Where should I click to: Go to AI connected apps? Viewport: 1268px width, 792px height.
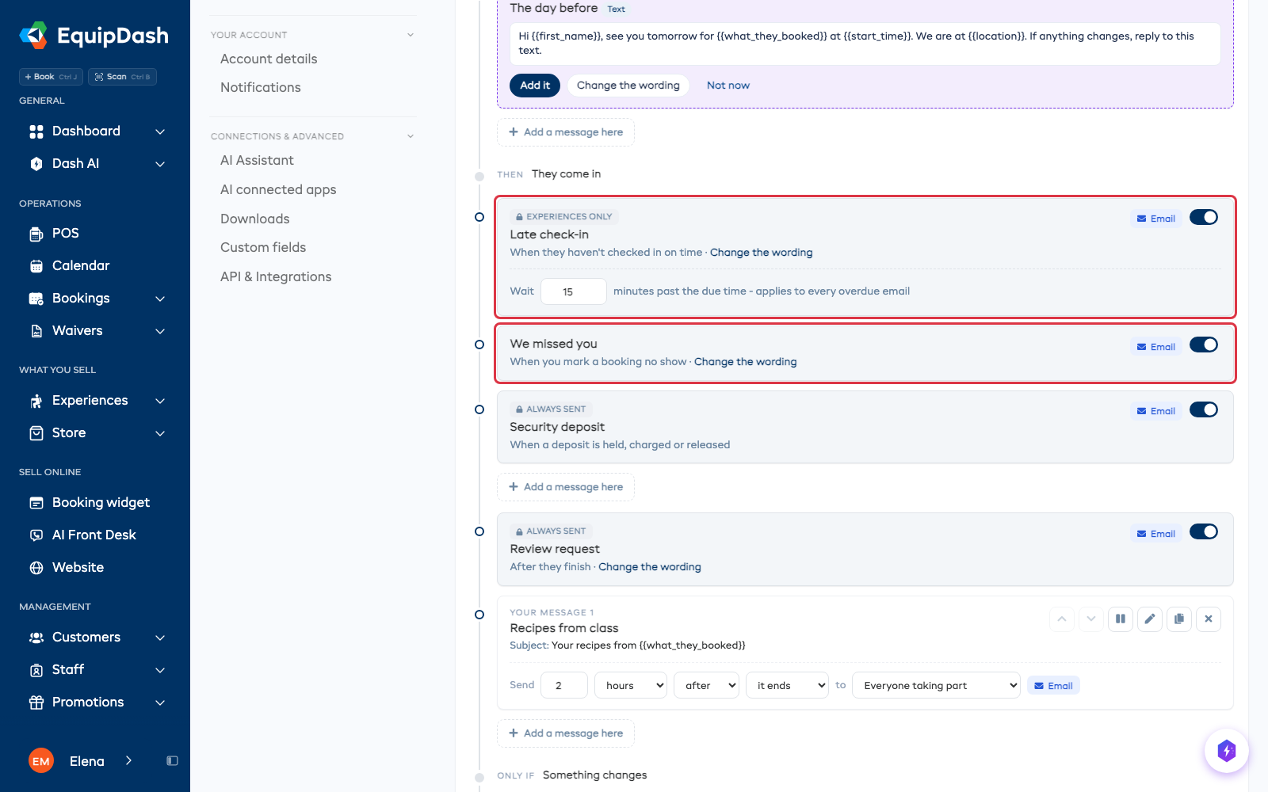click(278, 190)
